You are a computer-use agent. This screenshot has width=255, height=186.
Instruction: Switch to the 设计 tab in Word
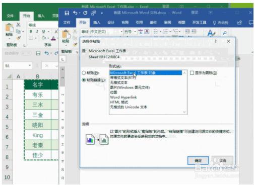tap(111, 23)
